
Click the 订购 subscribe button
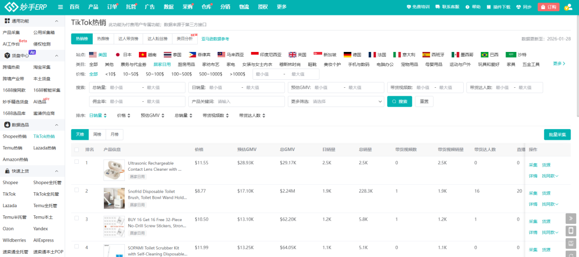[548, 7]
